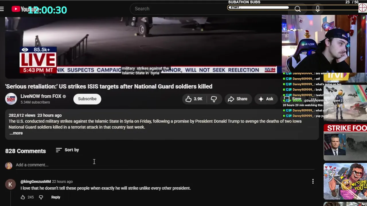
Task: Click your profile avatar beside comment box
Action: tap(9, 165)
